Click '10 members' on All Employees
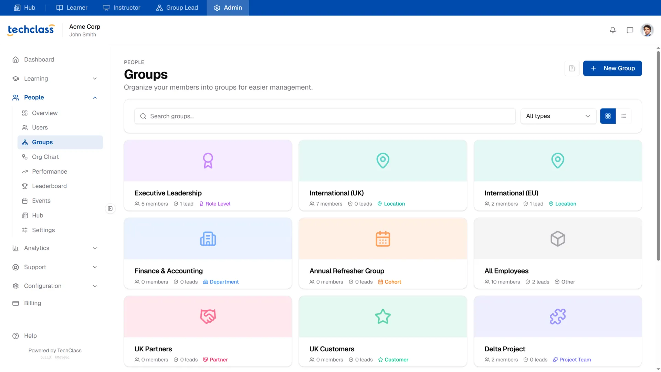 click(x=502, y=282)
